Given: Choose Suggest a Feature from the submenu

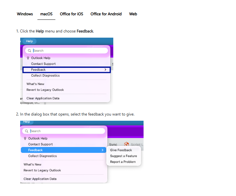Looking at the screenshot, I should tap(123, 156).
